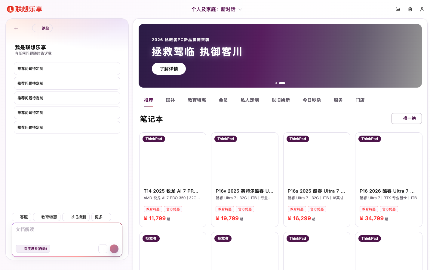Click the 拯救驾临 执御客川 banner headline
Screen dimensions: 433x270
197,52
